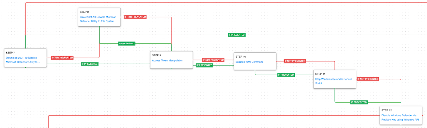Select green IF PREVENTED label between Steps 9 and 10
The width and height of the screenshot is (427, 128).
coord(204,65)
